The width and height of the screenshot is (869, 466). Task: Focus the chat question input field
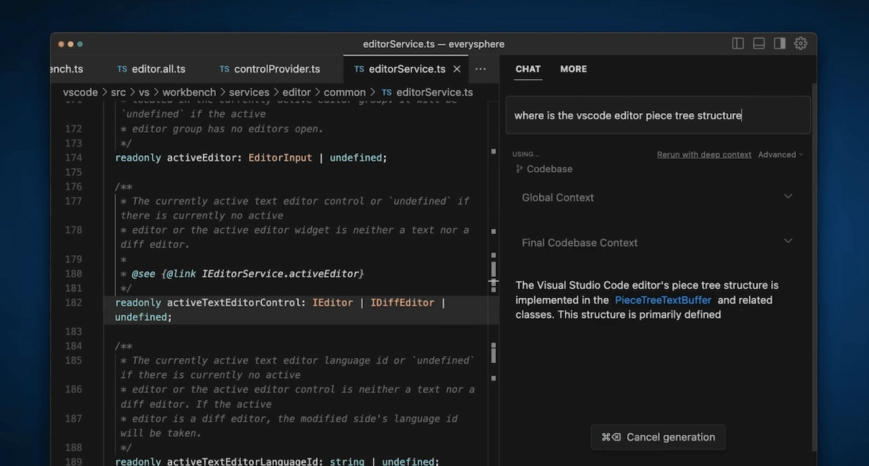(x=658, y=115)
